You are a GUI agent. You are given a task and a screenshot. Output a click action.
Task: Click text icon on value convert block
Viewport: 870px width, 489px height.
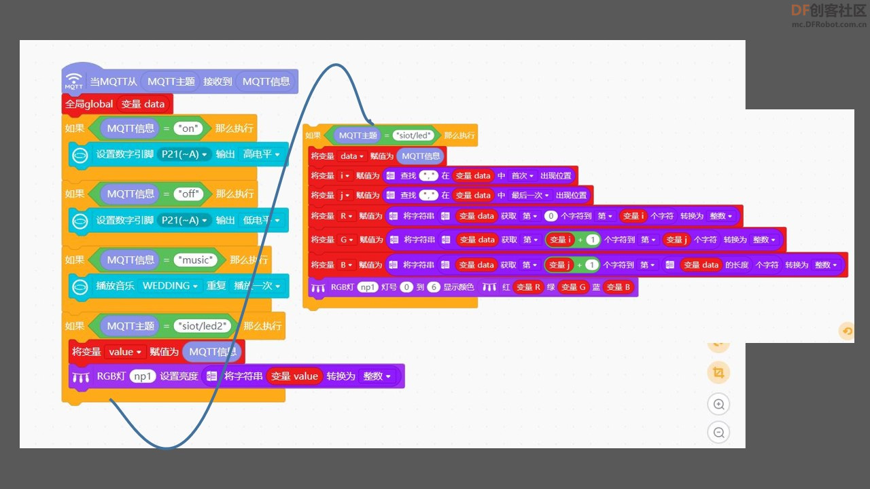212,376
